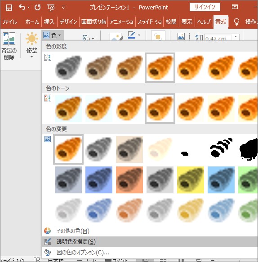This screenshot has width=258, height=262.
Task: Select the 書式 tab
Action: (x=221, y=22)
